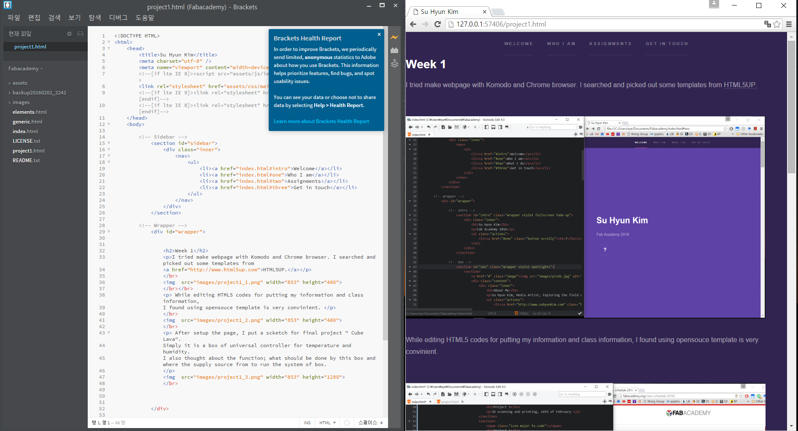
Task: Open generic.html in file tree
Action: click(x=27, y=122)
